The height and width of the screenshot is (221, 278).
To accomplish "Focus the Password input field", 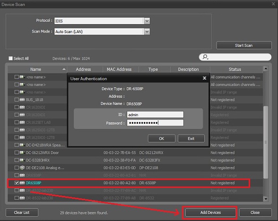I will click(x=155, y=123).
